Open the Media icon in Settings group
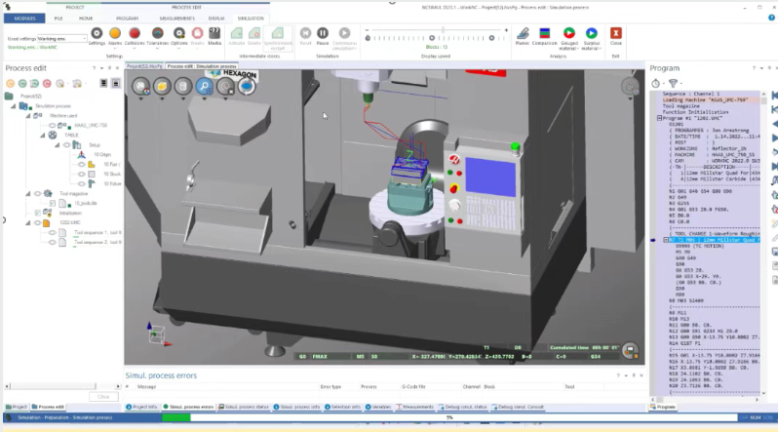Image resolution: width=778 pixels, height=432 pixels. pos(214,35)
